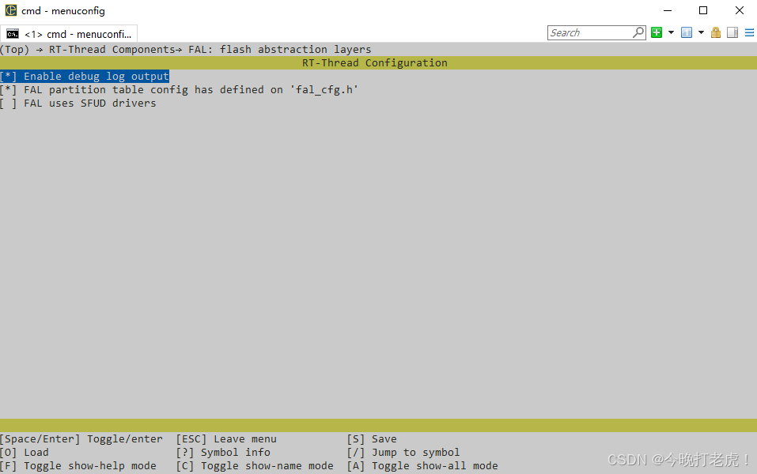Open the hamburger menu icon on the toolbar
The height and width of the screenshot is (474, 757).
750,32
